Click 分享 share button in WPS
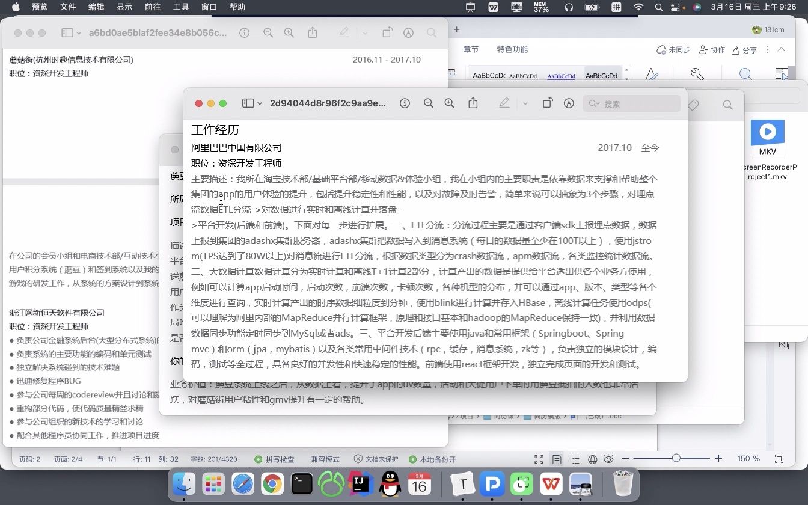This screenshot has width=808, height=505. [x=744, y=50]
